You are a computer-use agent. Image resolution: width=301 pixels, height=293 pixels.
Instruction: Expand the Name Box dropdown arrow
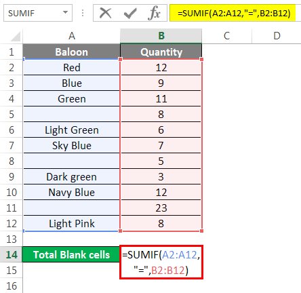(x=65, y=12)
